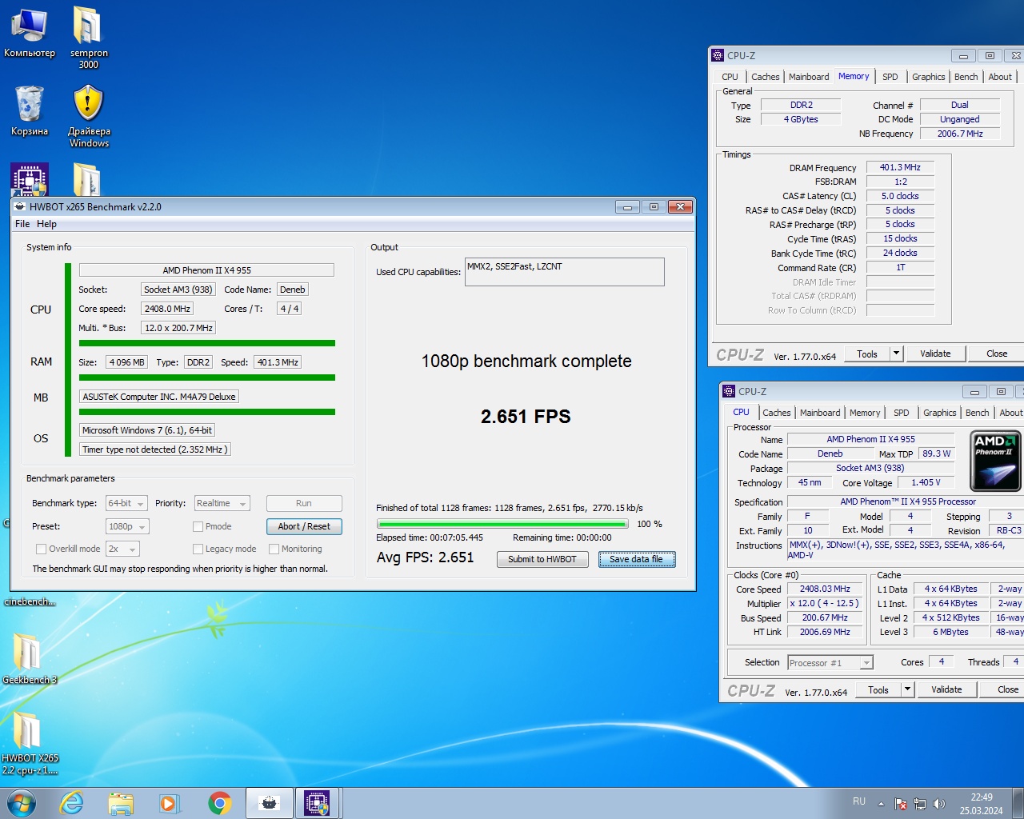Open the Компьютер desktop icon
This screenshot has height=819, width=1024.
(30, 32)
